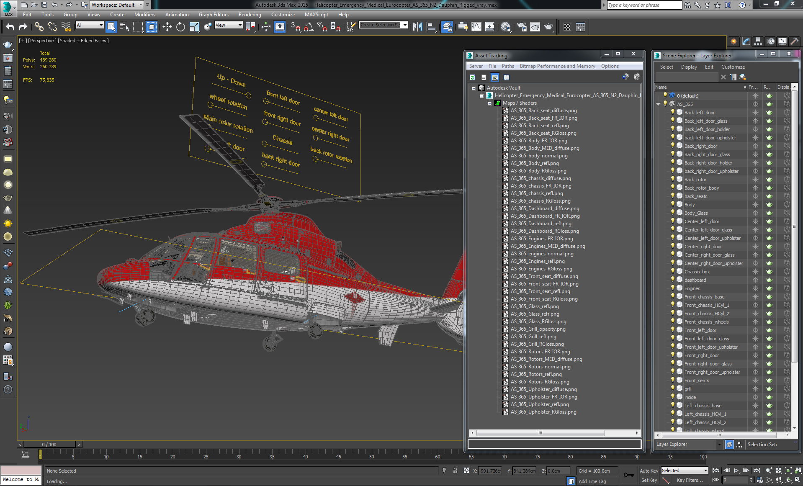Pick the Select and Scale tool

click(194, 27)
